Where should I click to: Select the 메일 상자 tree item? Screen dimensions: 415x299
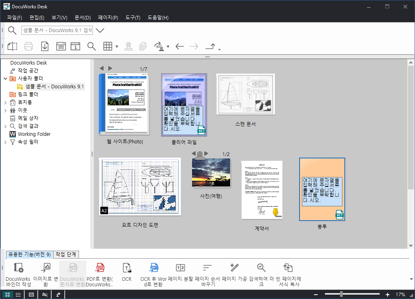[28, 118]
